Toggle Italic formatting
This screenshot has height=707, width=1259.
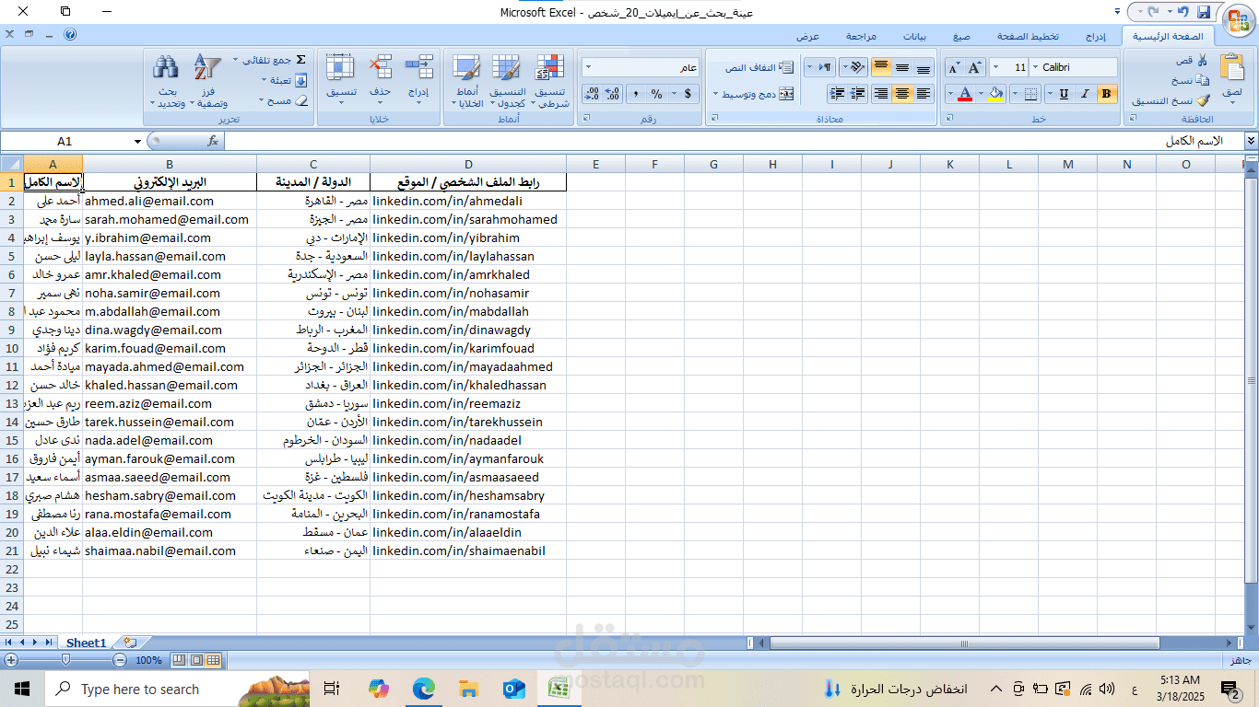(x=1085, y=93)
